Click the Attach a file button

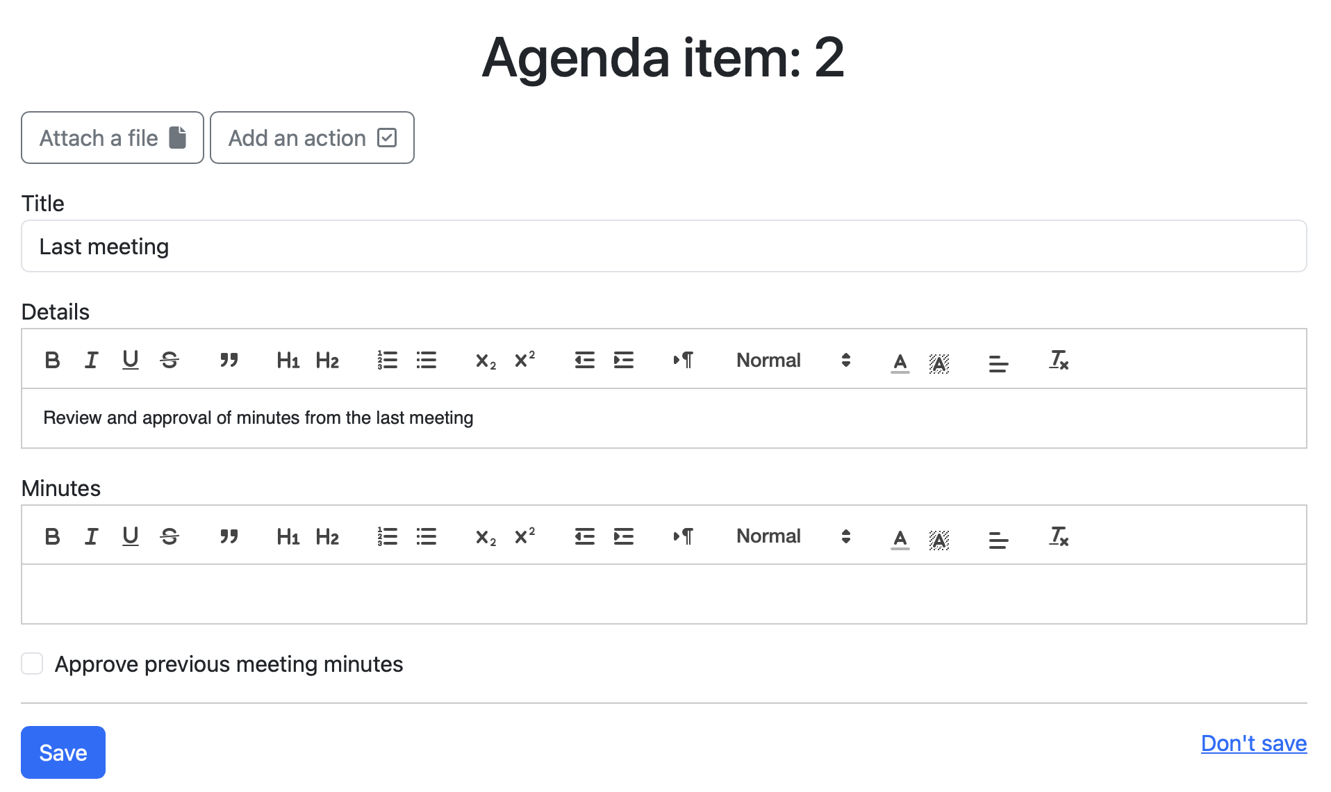point(113,138)
